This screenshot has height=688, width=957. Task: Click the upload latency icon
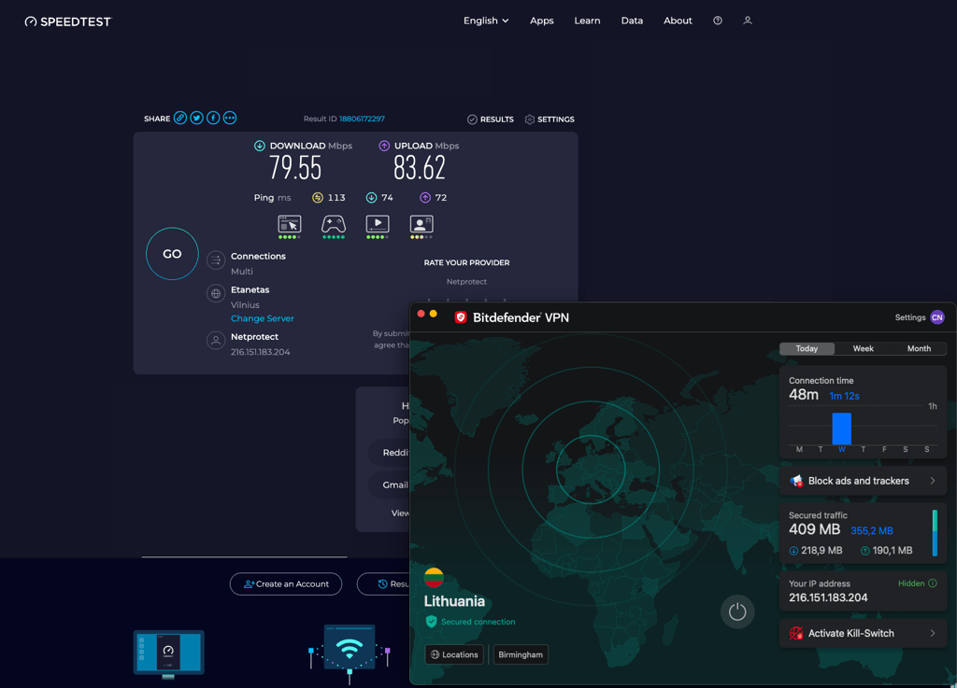click(x=425, y=198)
